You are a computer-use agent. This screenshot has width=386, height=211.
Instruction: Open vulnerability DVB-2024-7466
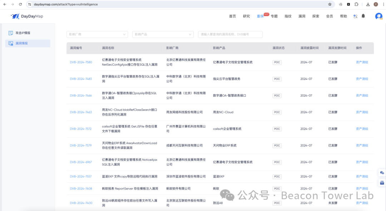click(x=81, y=95)
